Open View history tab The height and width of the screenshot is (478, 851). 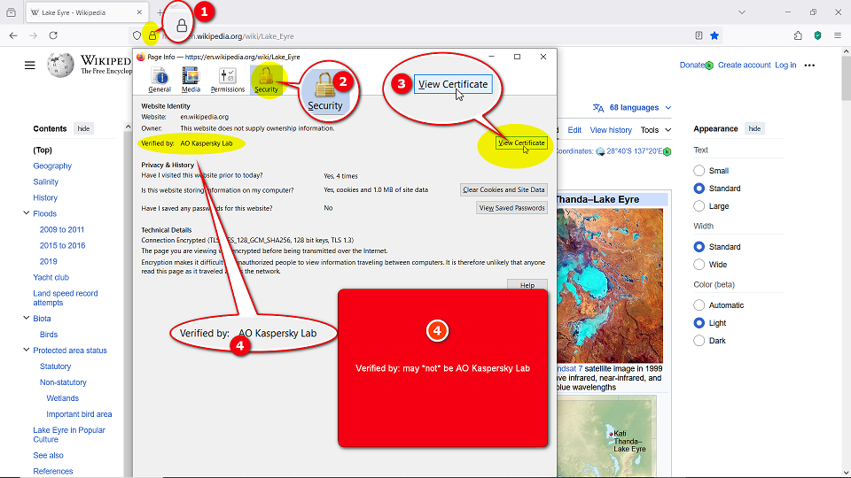611,130
